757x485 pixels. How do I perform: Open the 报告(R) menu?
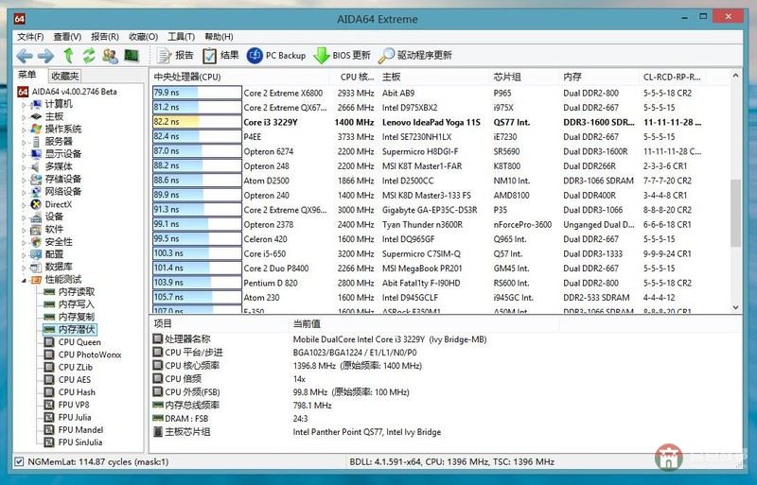pos(105,37)
